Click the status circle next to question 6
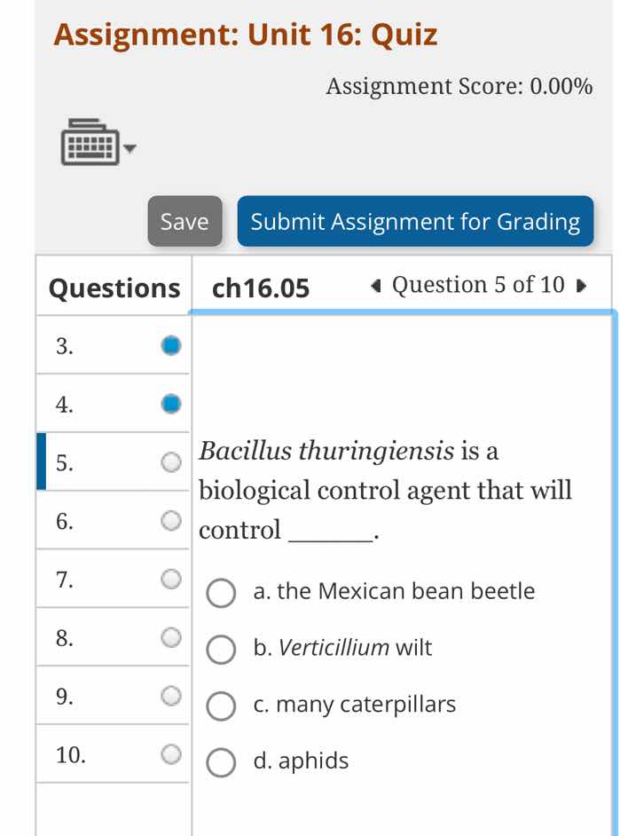 171,519
